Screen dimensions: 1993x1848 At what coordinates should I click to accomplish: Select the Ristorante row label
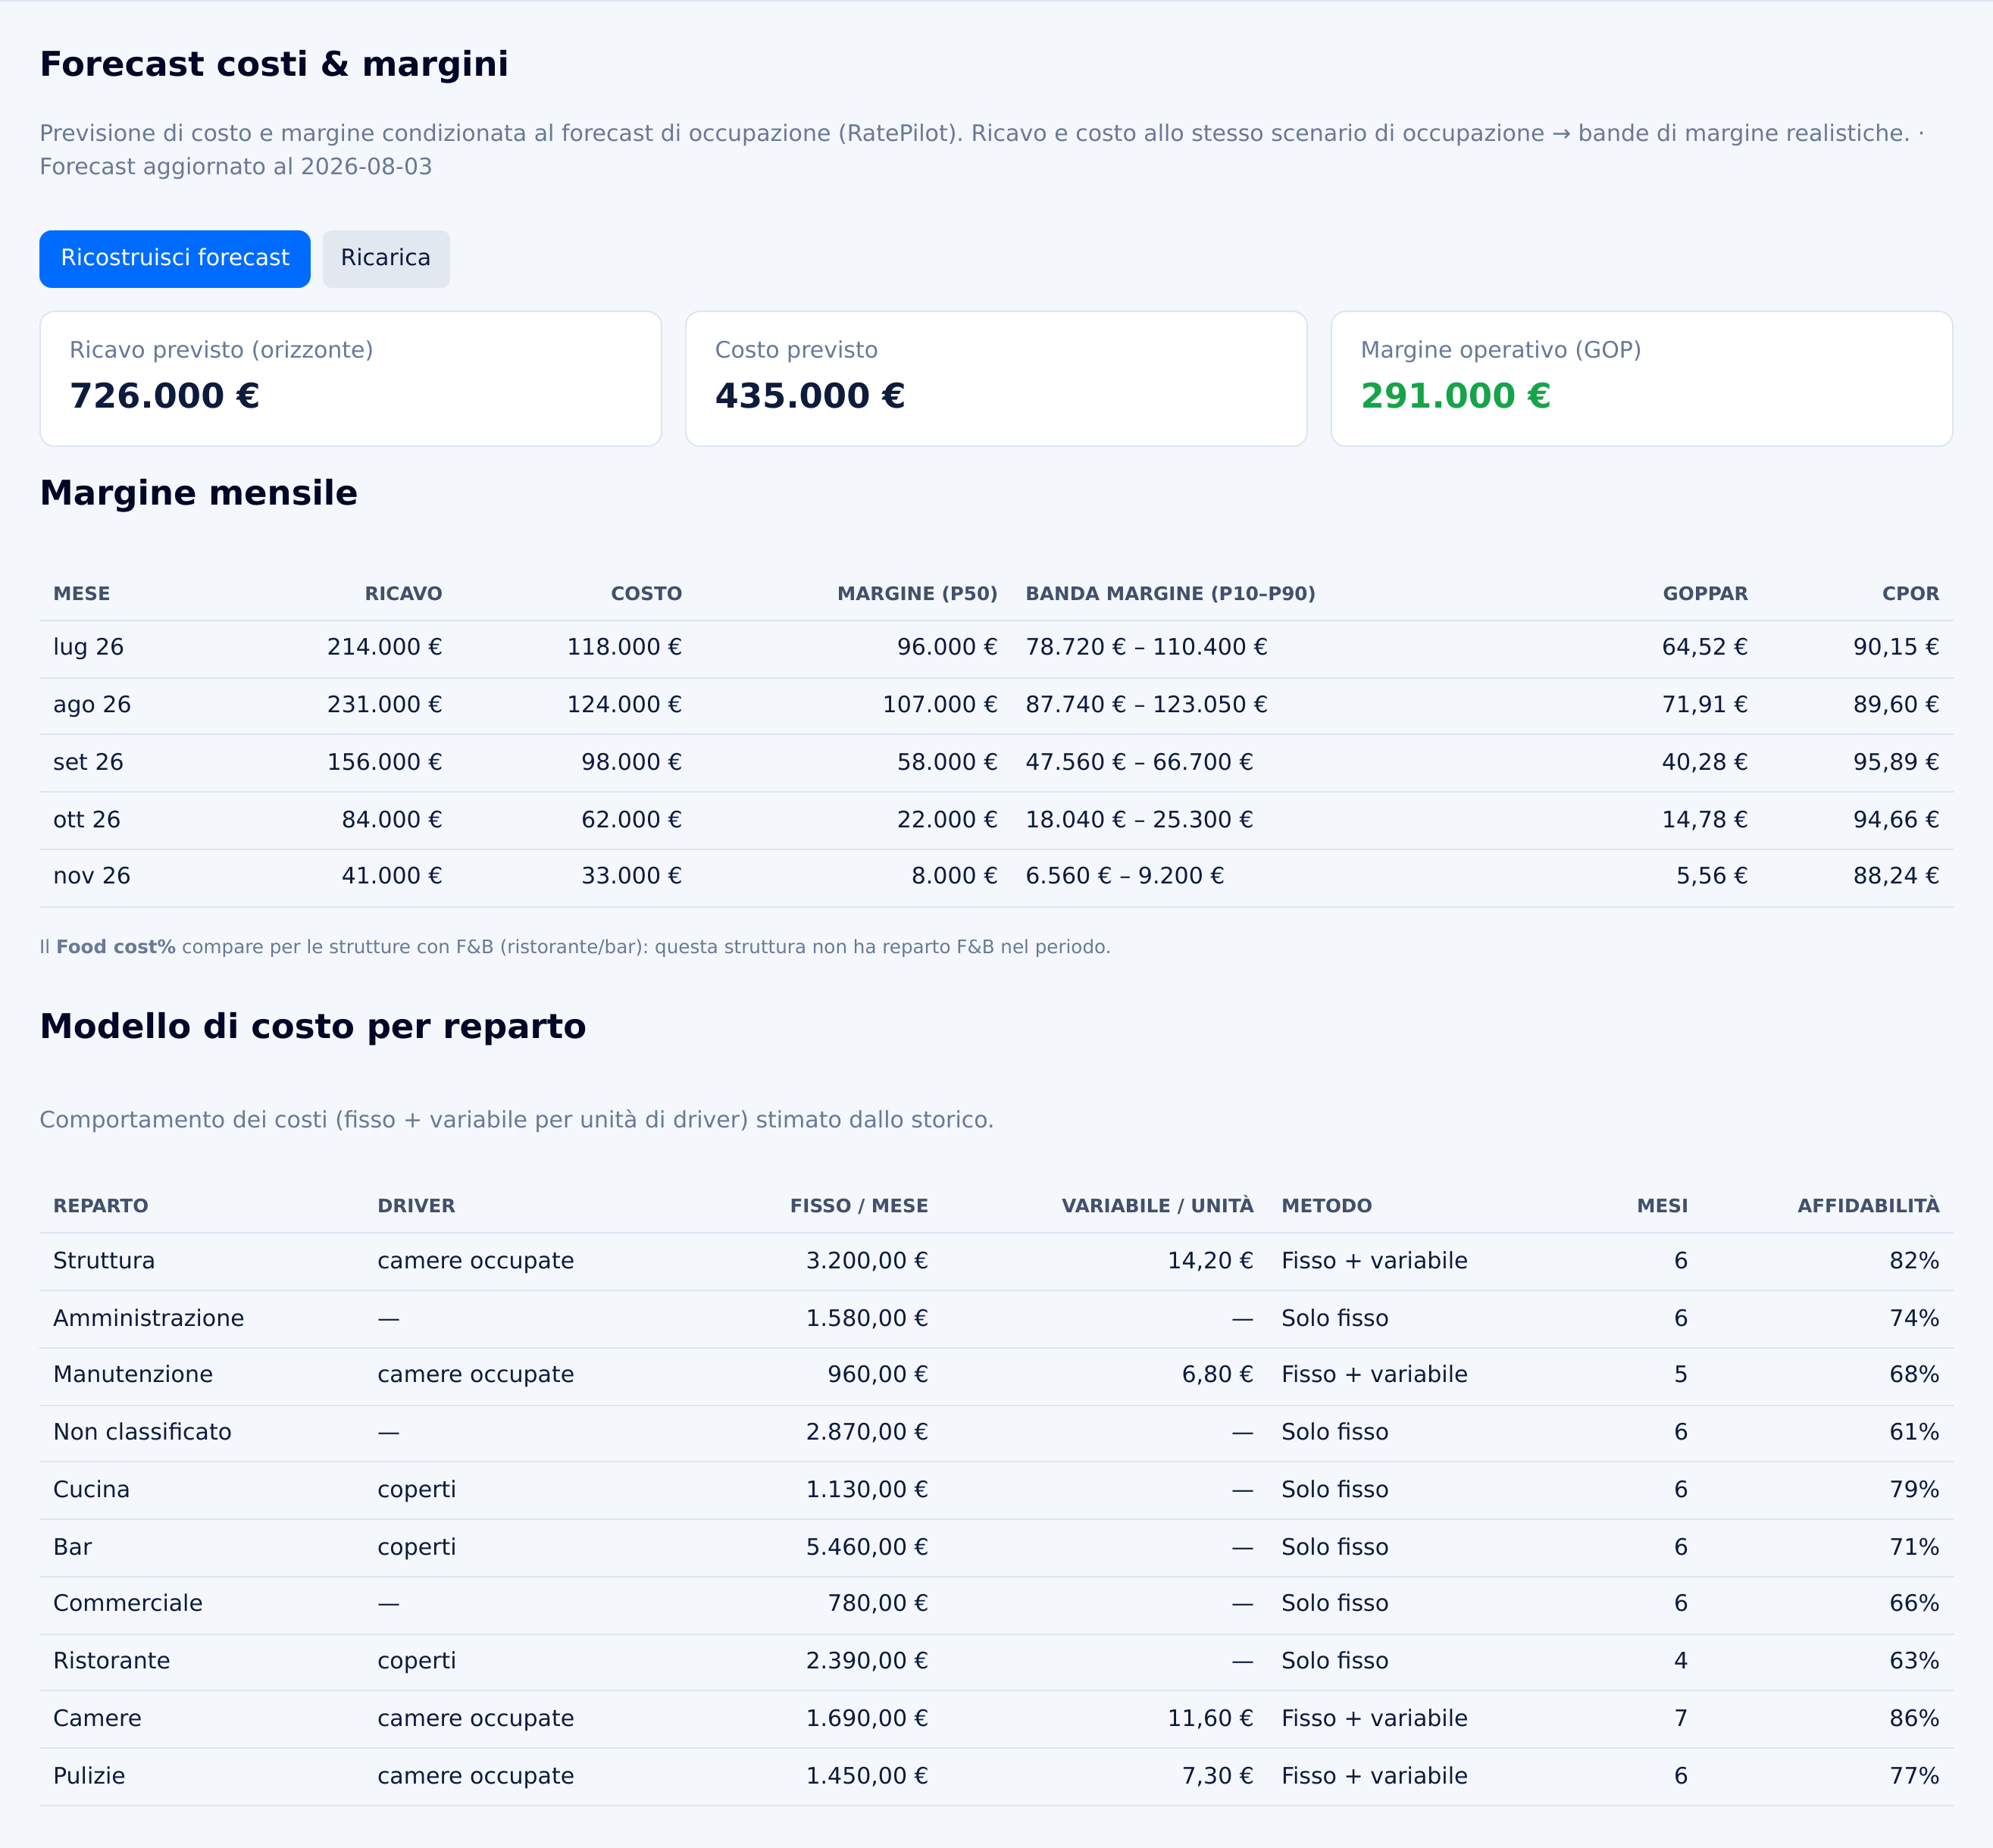[x=112, y=1661]
